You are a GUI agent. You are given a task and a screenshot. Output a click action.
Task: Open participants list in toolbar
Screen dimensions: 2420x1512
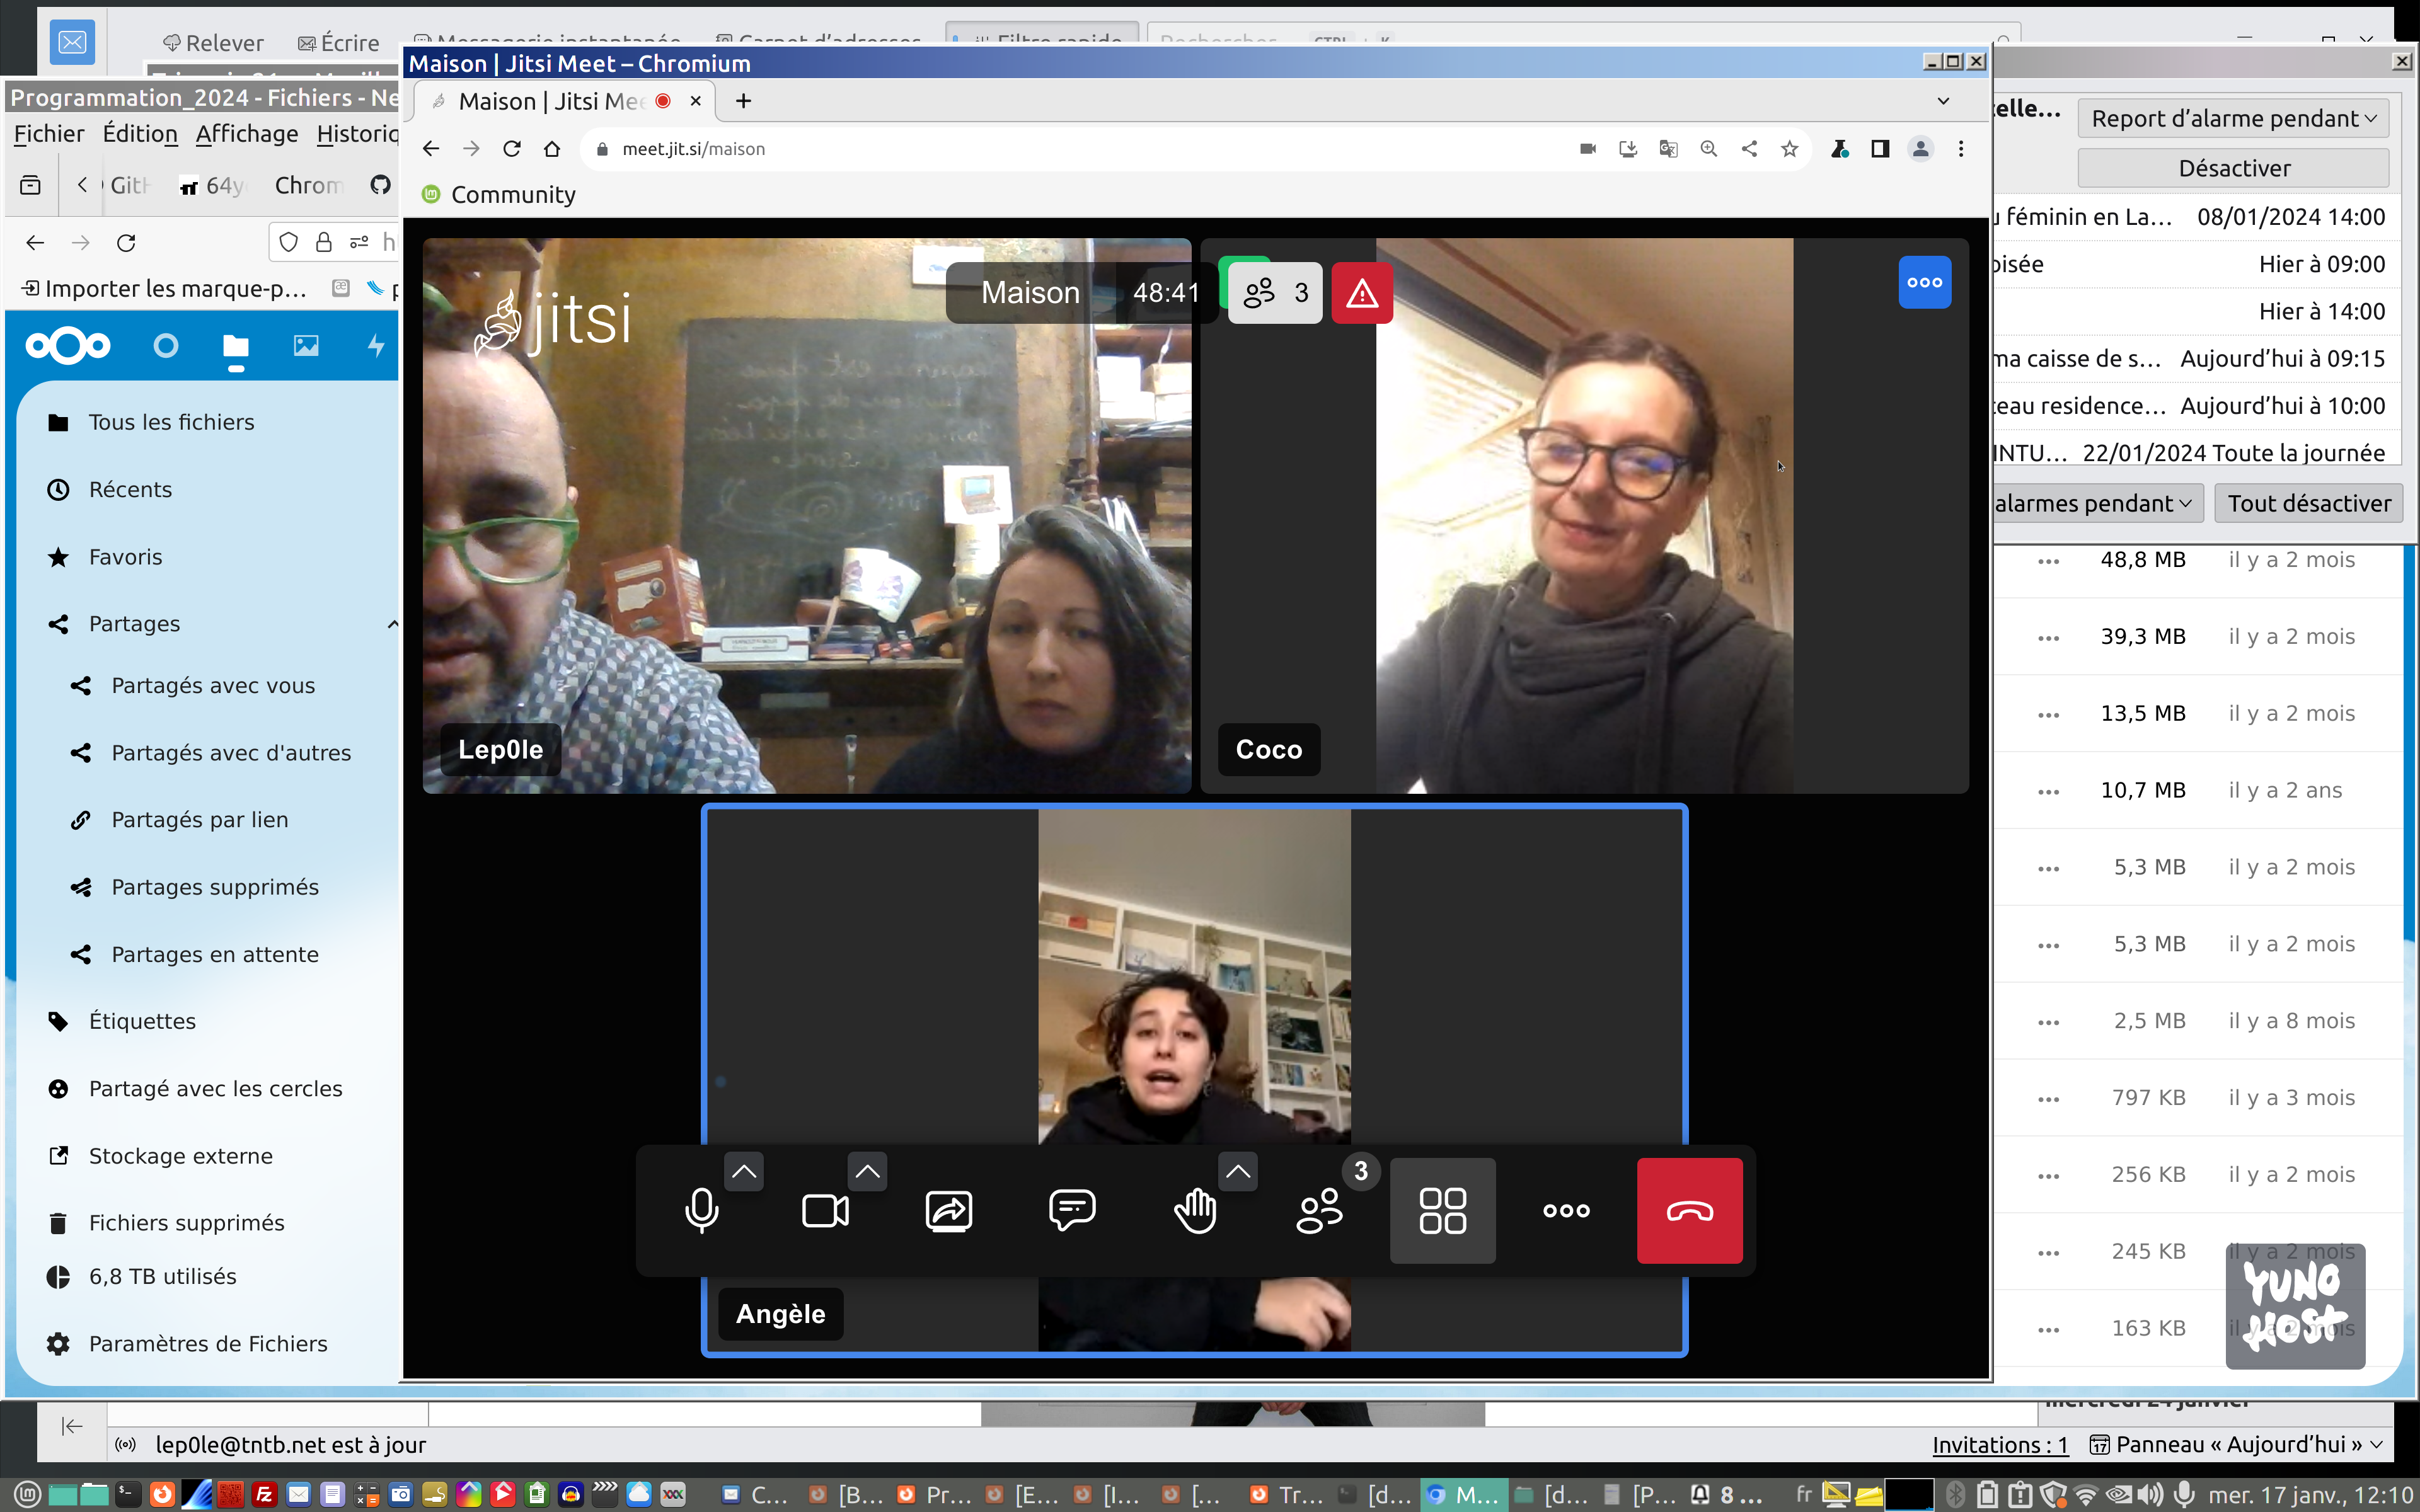coord(1319,1211)
